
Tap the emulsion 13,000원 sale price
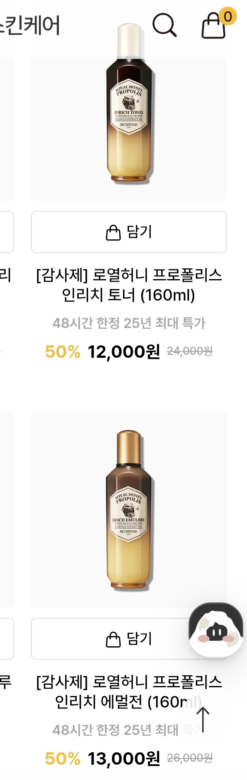point(123,758)
